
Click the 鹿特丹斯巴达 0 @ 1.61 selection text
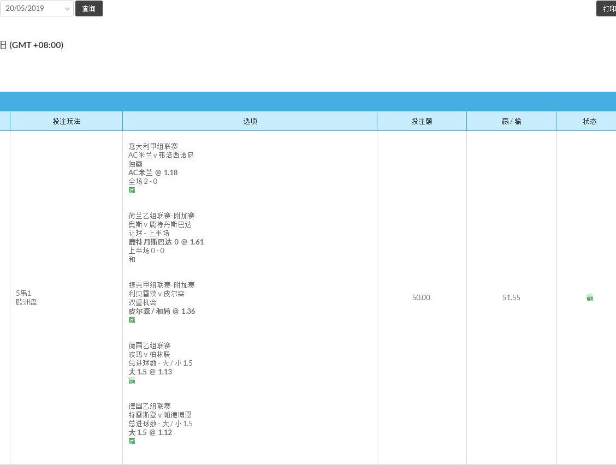pyautogui.click(x=166, y=242)
